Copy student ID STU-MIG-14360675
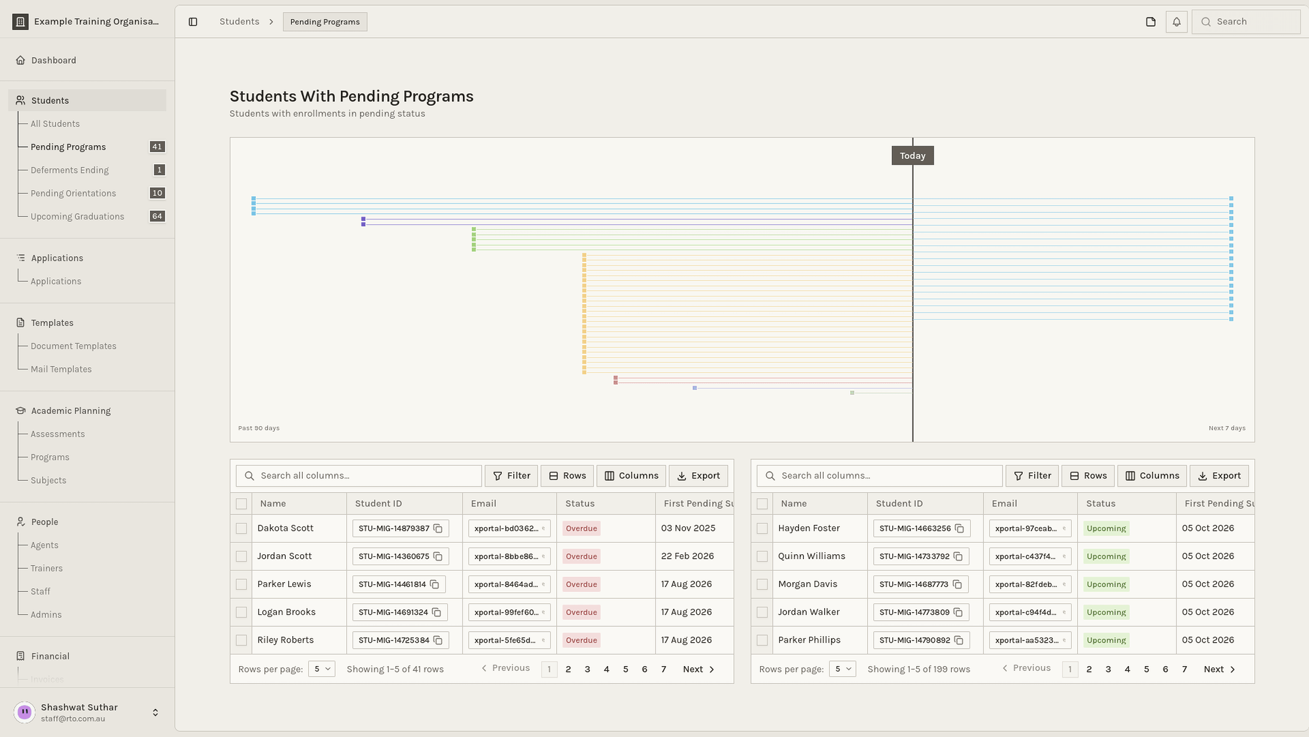Viewport: 1309px width, 737px height. 438,556
